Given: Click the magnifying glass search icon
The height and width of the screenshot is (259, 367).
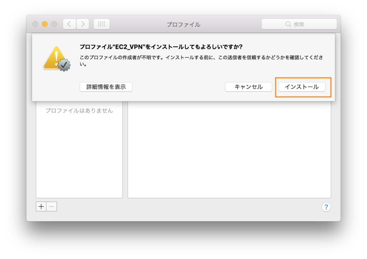Looking at the screenshot, I should click(x=288, y=24).
